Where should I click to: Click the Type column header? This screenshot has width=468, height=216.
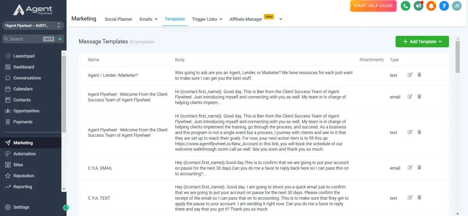point(394,60)
